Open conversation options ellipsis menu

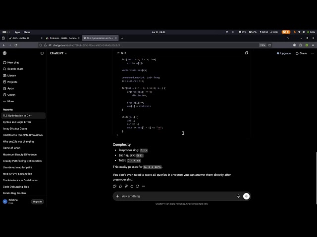point(313,53)
